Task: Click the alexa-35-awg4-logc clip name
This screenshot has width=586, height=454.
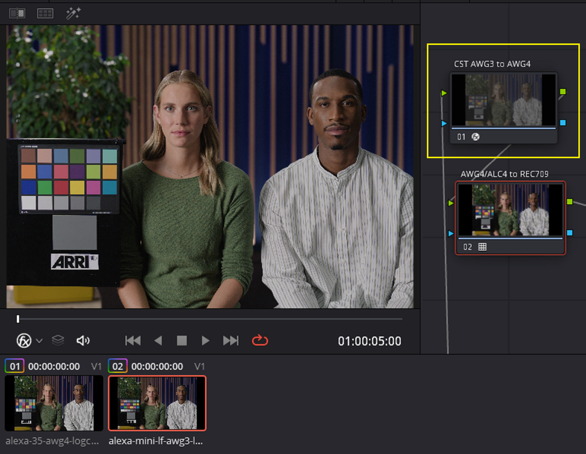Action: [x=52, y=441]
